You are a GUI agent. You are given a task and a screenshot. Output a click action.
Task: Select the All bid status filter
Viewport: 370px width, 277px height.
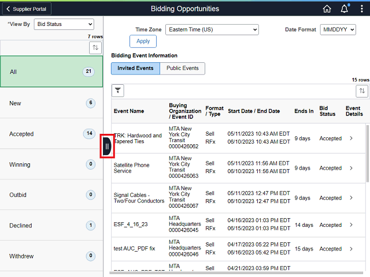(51, 72)
